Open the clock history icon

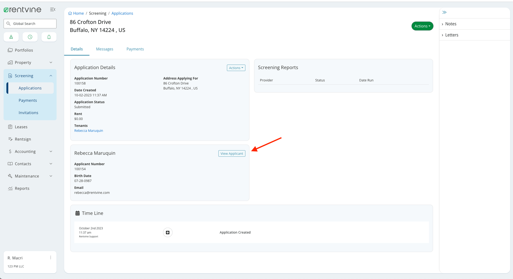coord(30,37)
